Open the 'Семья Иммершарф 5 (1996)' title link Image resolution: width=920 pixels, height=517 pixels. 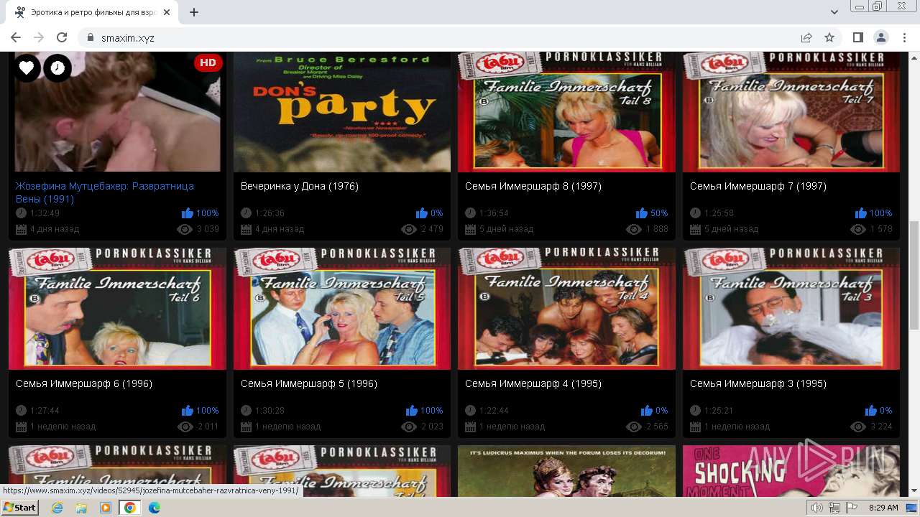coord(309,383)
